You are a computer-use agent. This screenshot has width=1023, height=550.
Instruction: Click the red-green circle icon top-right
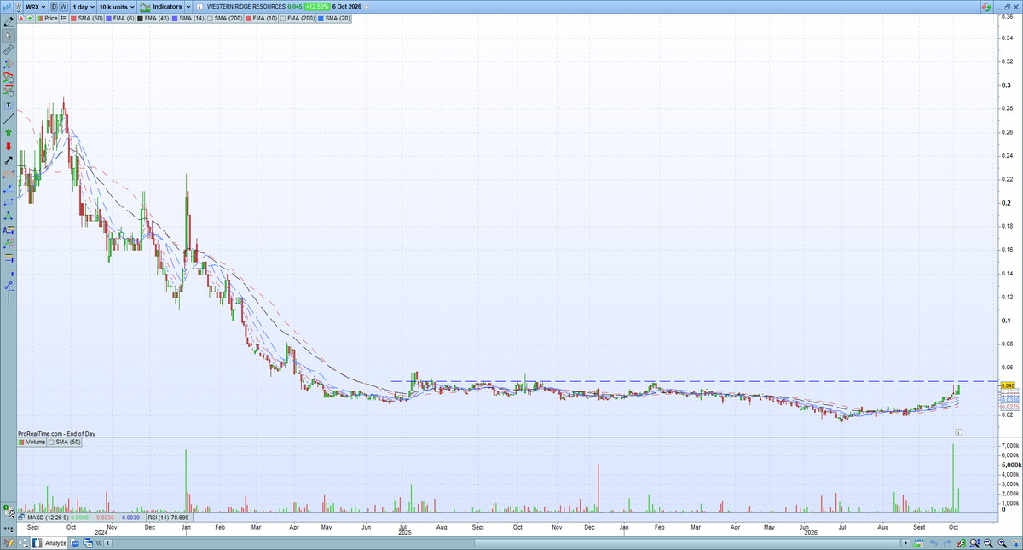[x=986, y=7]
